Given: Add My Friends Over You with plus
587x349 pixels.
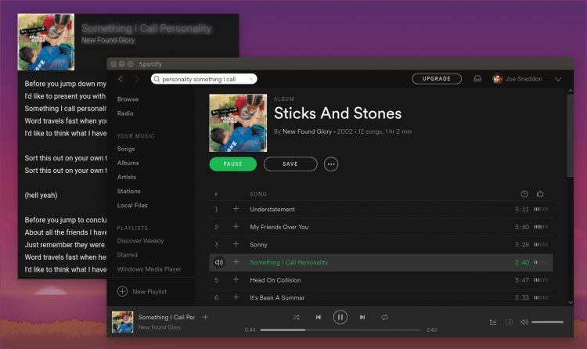Looking at the screenshot, I should tap(236, 227).
